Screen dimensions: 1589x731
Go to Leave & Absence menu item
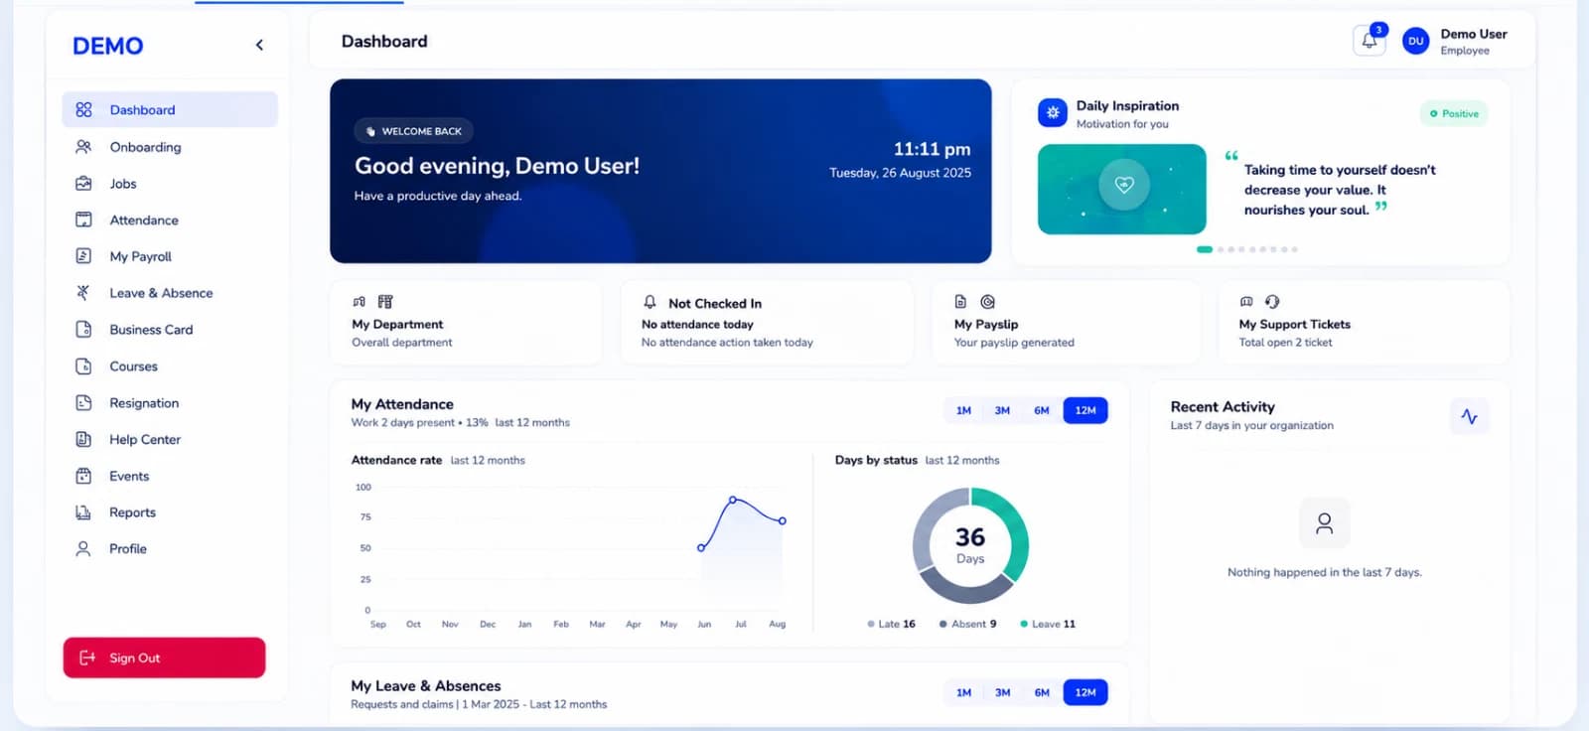[x=170, y=293]
